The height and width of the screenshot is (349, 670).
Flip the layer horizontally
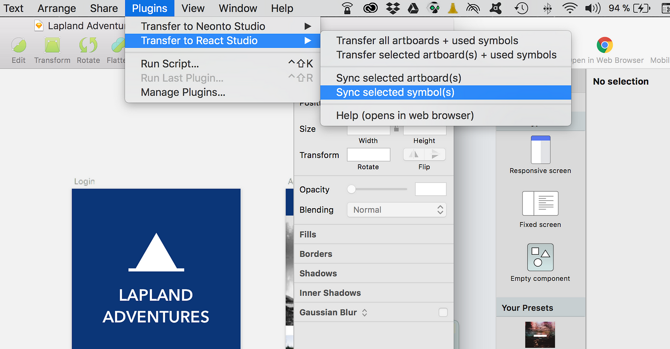coord(414,155)
